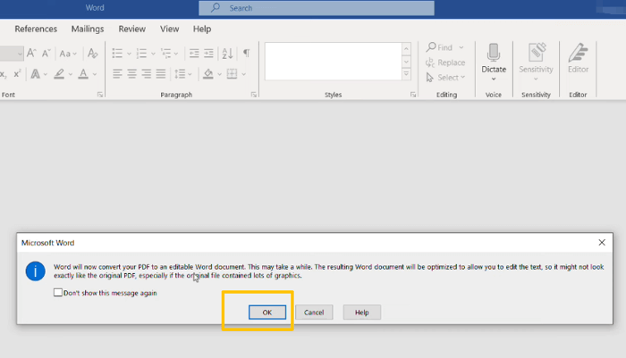Click the Numbering list icon
Screen dimensions: 626x358
[x=141, y=53]
